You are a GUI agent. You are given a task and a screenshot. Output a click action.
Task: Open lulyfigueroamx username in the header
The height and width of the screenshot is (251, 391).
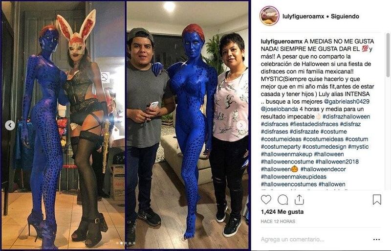click(303, 17)
